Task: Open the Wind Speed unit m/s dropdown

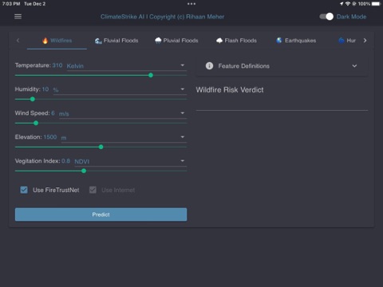Action: pos(123,113)
